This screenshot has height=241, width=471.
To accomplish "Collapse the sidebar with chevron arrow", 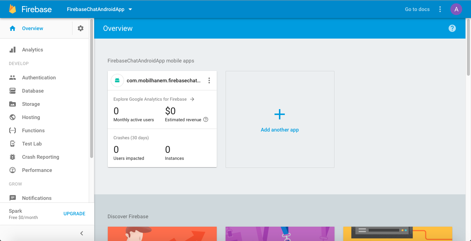I will coord(82,233).
